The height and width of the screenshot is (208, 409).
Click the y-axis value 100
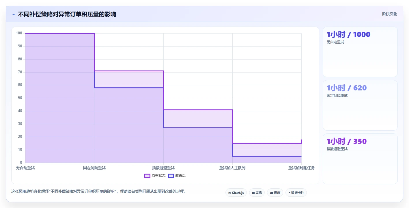click(19, 33)
